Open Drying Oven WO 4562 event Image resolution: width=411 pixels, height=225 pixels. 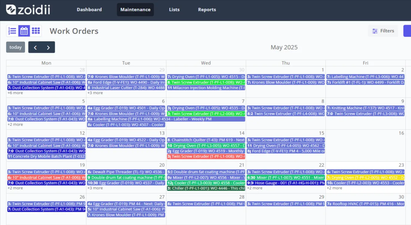pos(286,146)
